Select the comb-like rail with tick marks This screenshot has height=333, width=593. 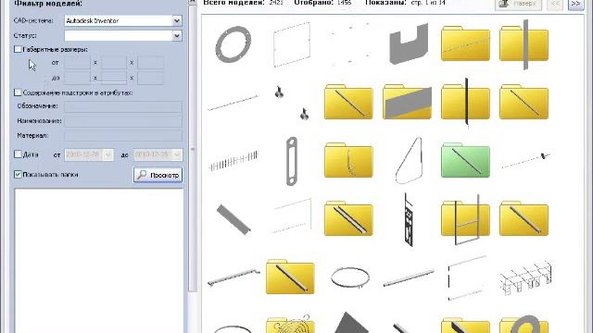233,161
